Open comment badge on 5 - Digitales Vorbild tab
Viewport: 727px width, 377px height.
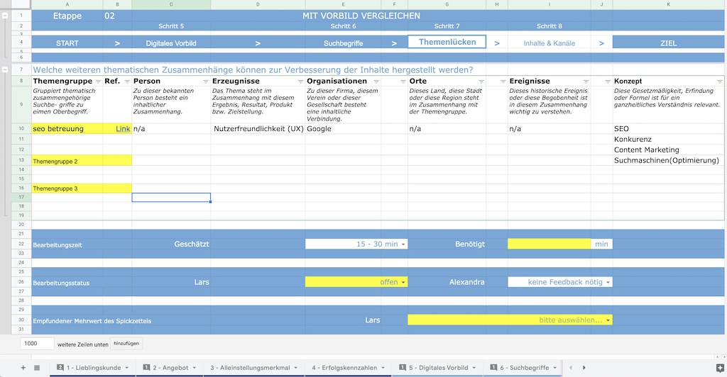(x=403, y=367)
